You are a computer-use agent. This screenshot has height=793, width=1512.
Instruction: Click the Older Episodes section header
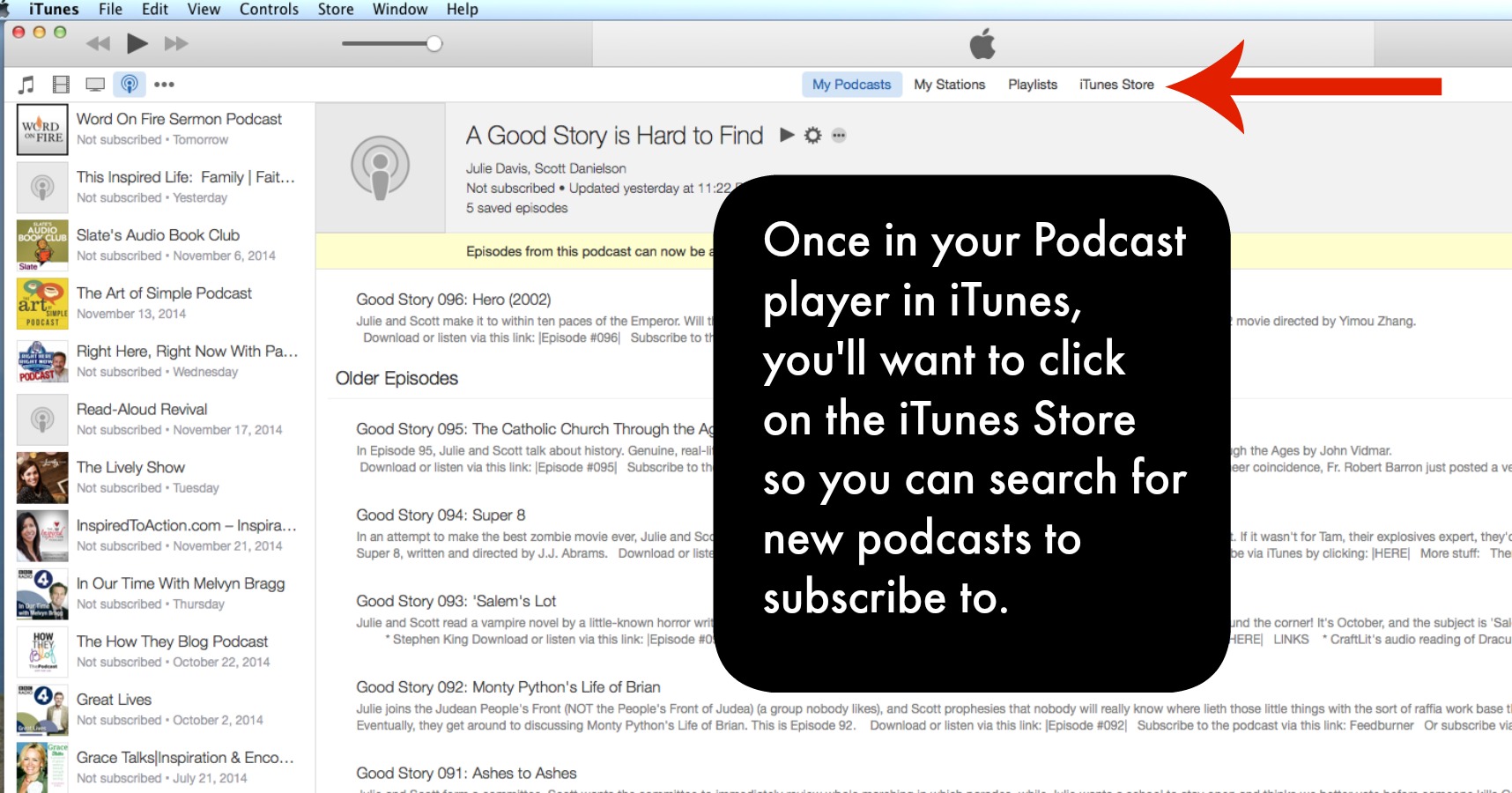pyautogui.click(x=397, y=378)
